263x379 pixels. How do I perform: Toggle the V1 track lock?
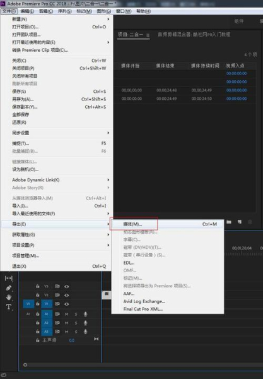click(38, 304)
